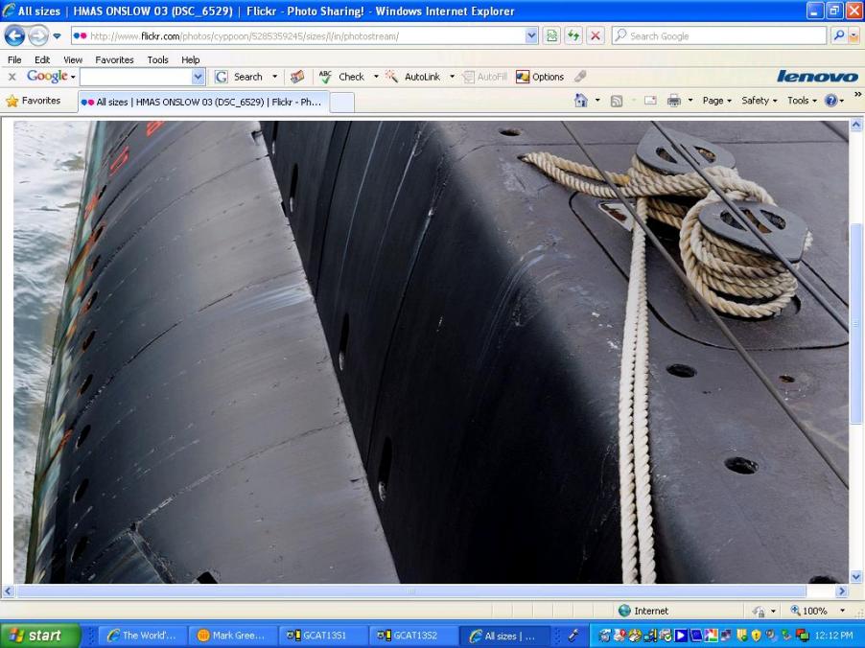The height and width of the screenshot is (648, 865).
Task: Click the browser Back arrow button
Action: [14, 35]
